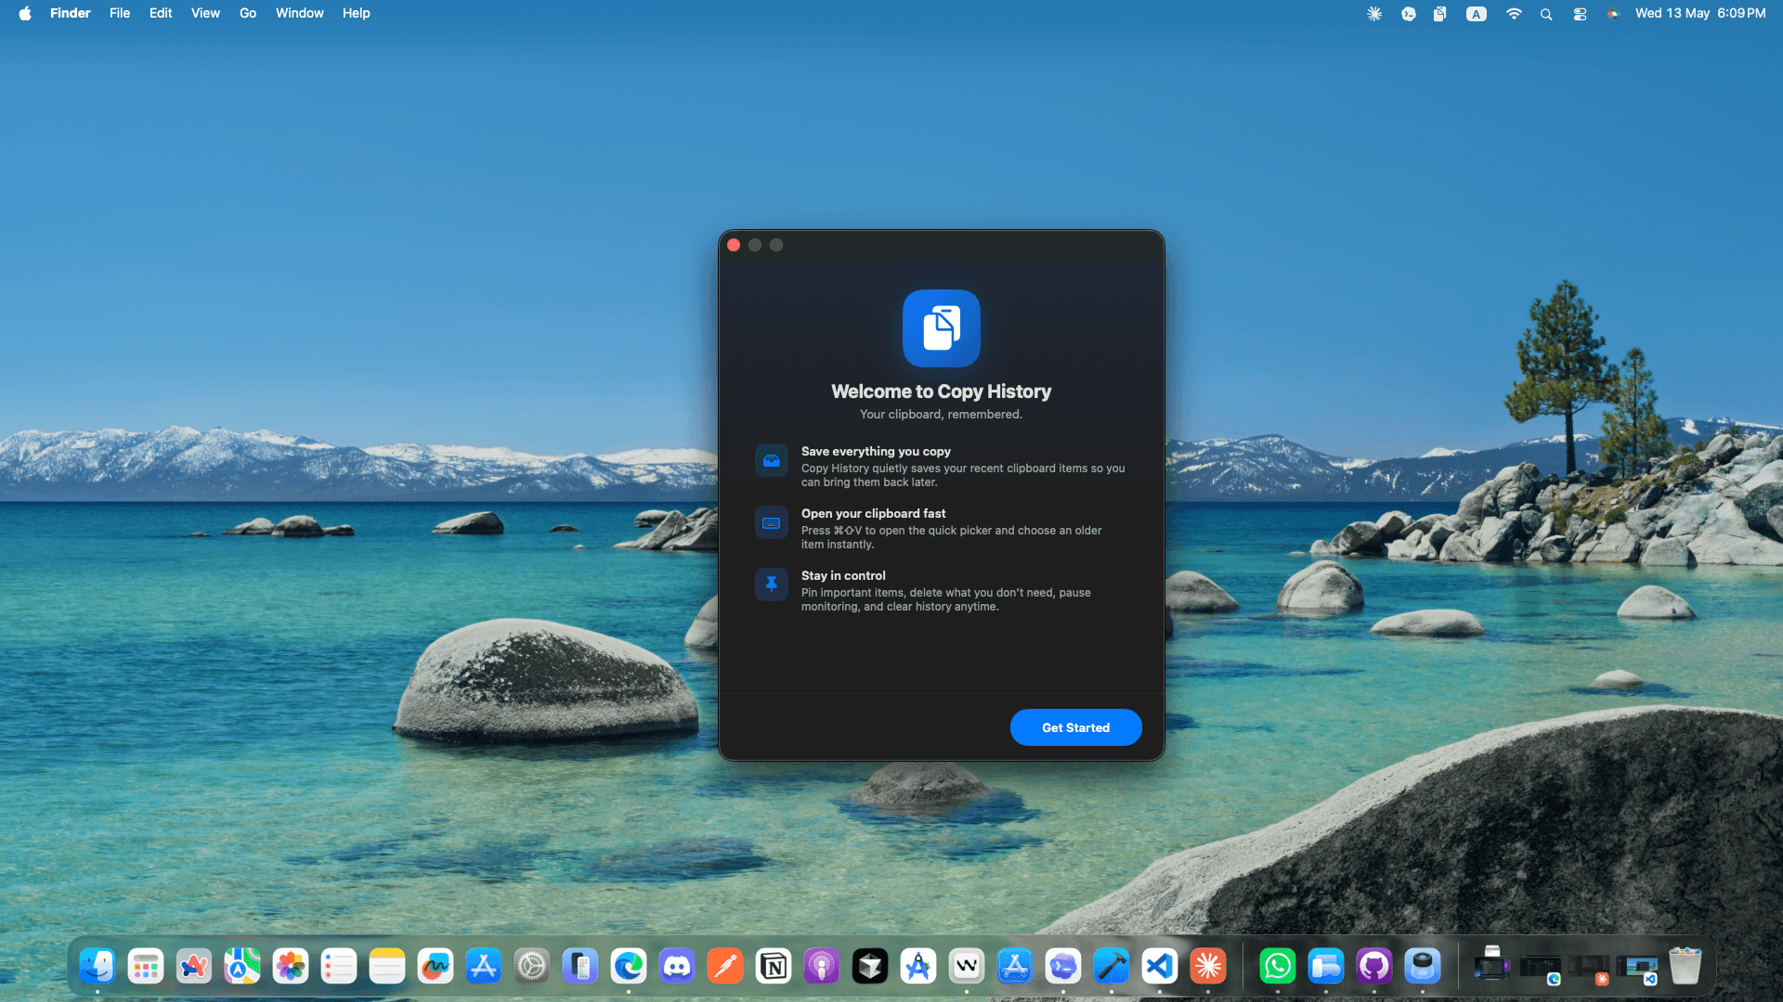Open the Copy History menu bar icon

click(1439, 14)
